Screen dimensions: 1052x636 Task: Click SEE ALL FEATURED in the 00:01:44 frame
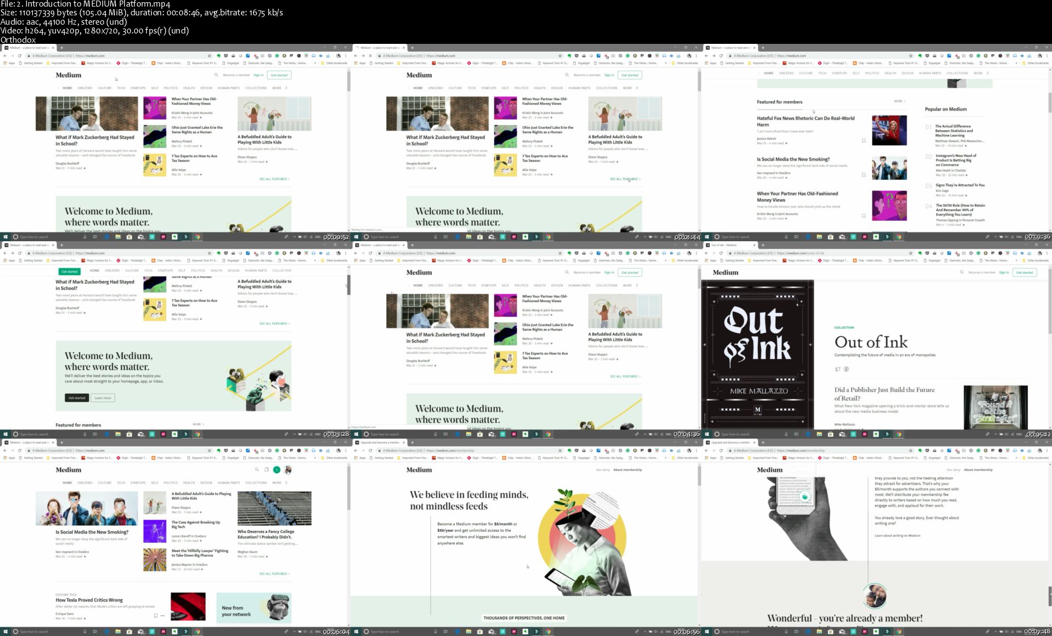(625, 179)
